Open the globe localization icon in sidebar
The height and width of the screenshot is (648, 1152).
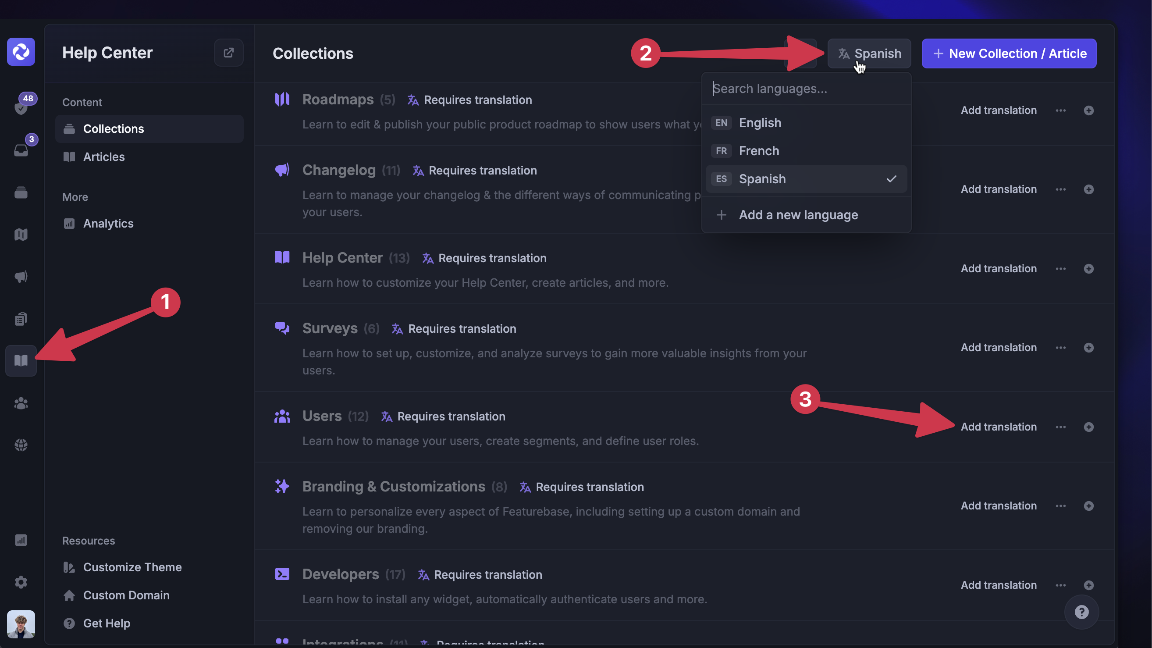(x=21, y=444)
